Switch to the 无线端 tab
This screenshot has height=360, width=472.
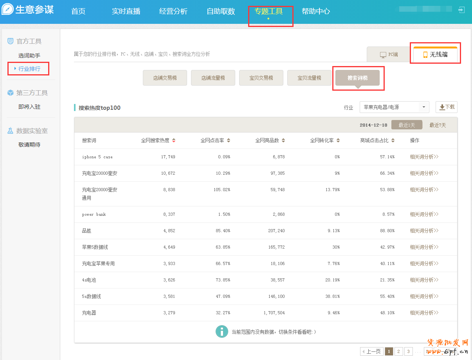click(x=435, y=55)
